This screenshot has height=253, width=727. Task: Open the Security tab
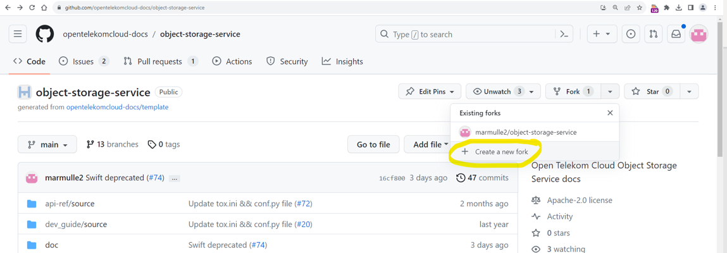(287, 61)
